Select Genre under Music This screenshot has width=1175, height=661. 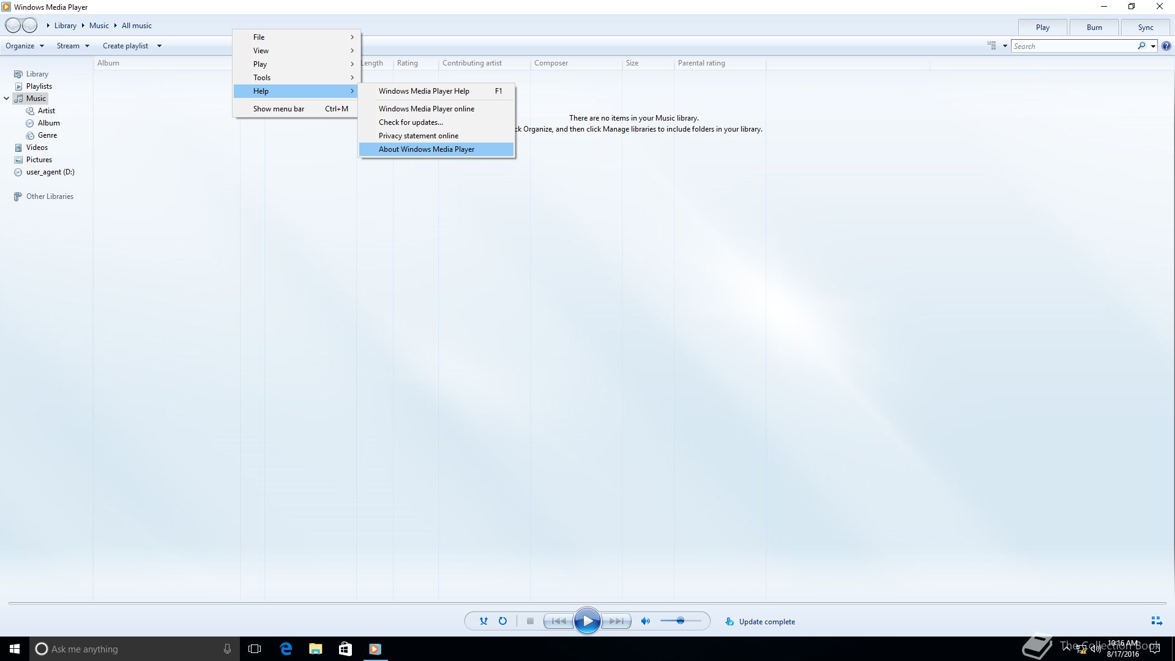coord(47,135)
